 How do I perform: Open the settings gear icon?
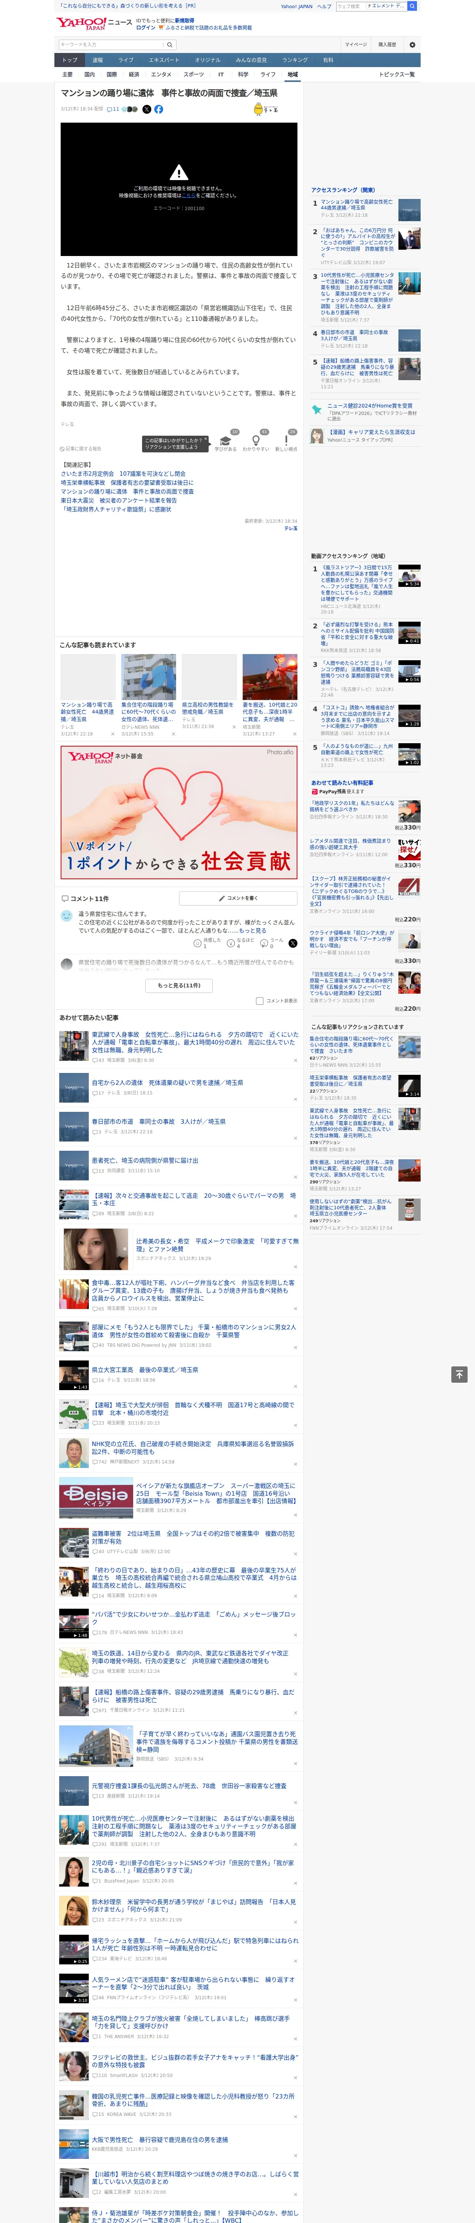click(x=412, y=45)
